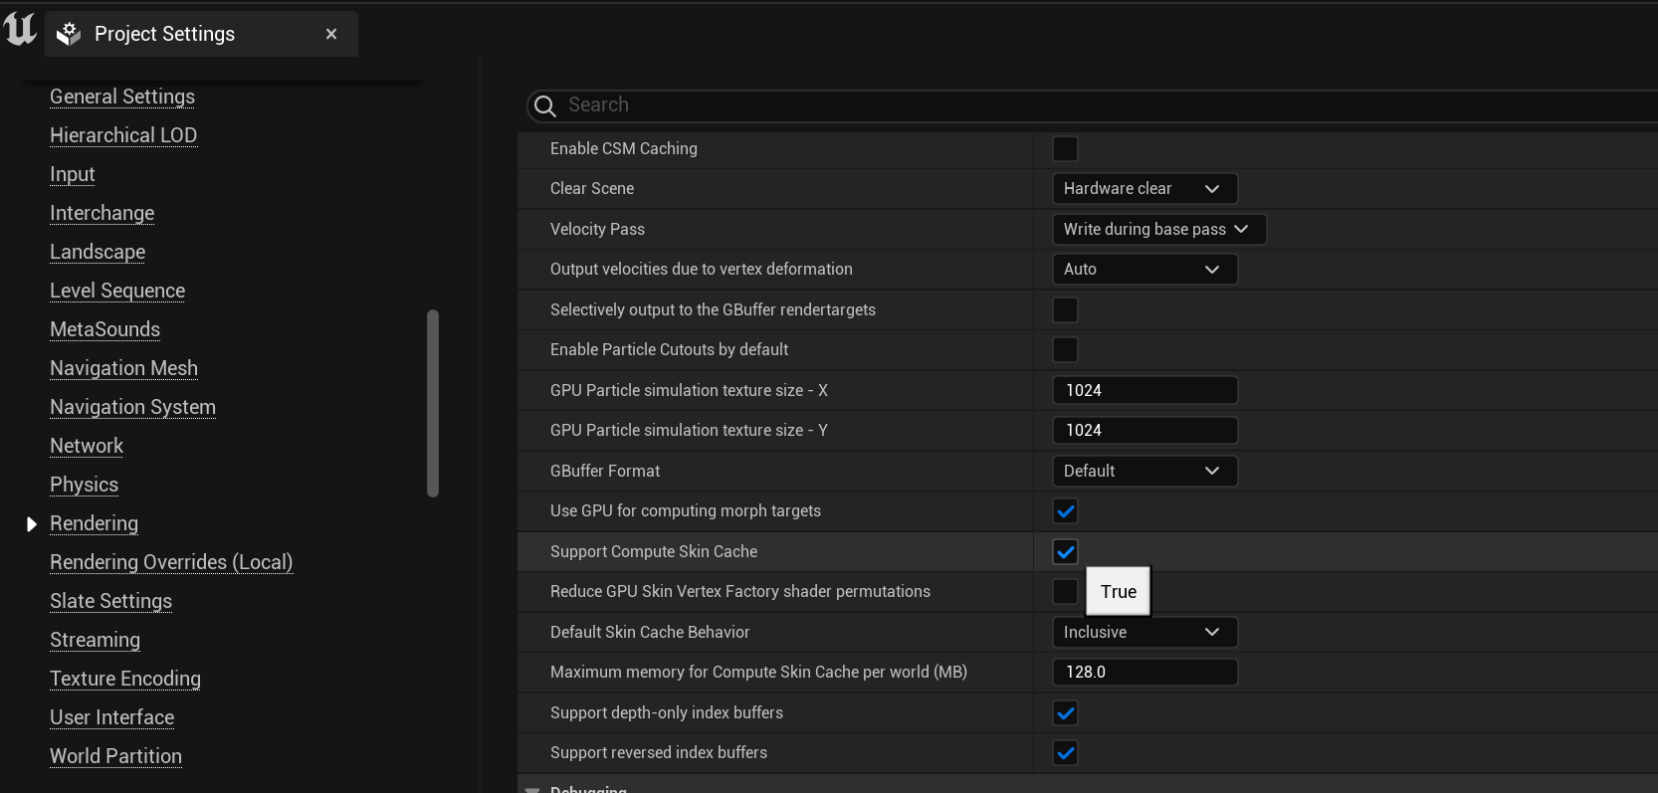Open Texture Encoding settings
The image size is (1658, 793).
click(125, 679)
